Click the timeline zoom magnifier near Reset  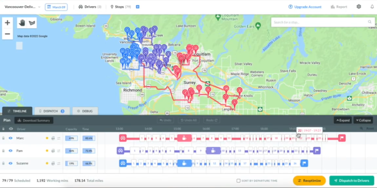(x=362, y=129)
